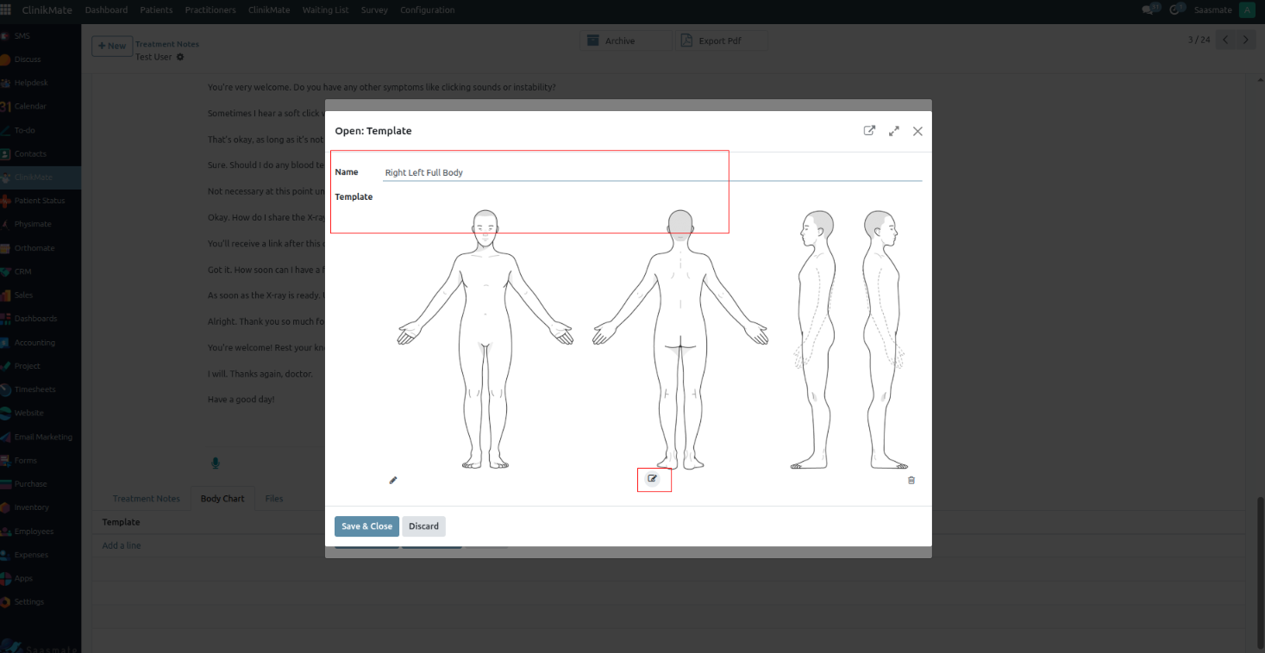Open template in new window icon
Screen dimensions: 1265x653
coord(869,131)
